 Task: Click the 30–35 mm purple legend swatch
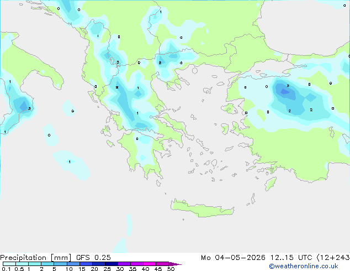pyautogui.click(x=124, y=264)
